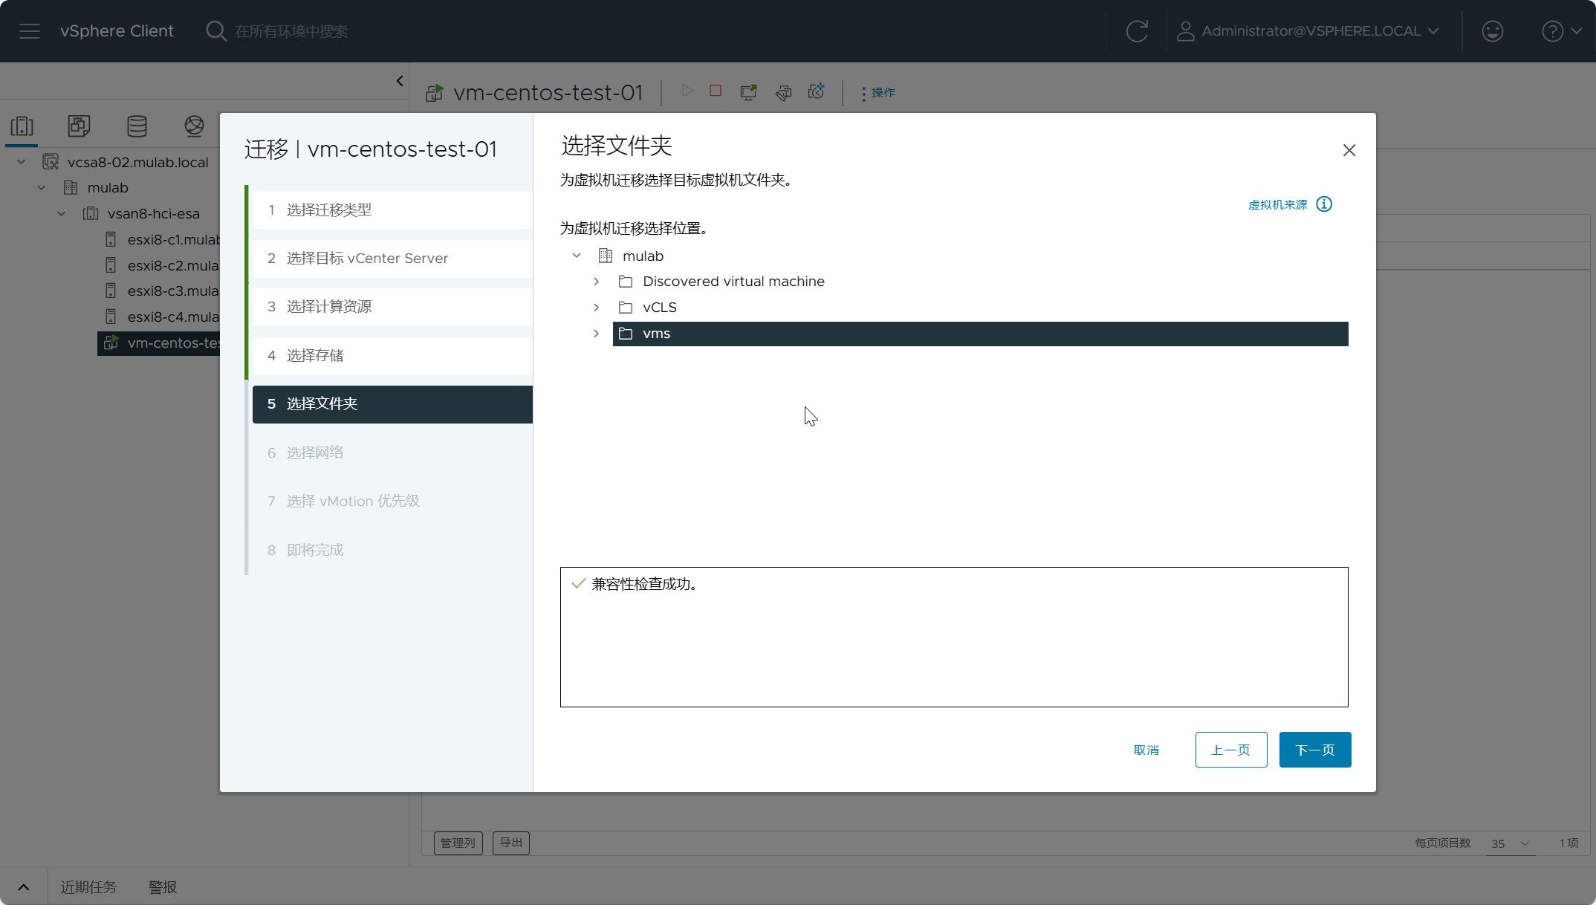Open the help question mark menu
This screenshot has height=905, width=1596.
(1562, 31)
